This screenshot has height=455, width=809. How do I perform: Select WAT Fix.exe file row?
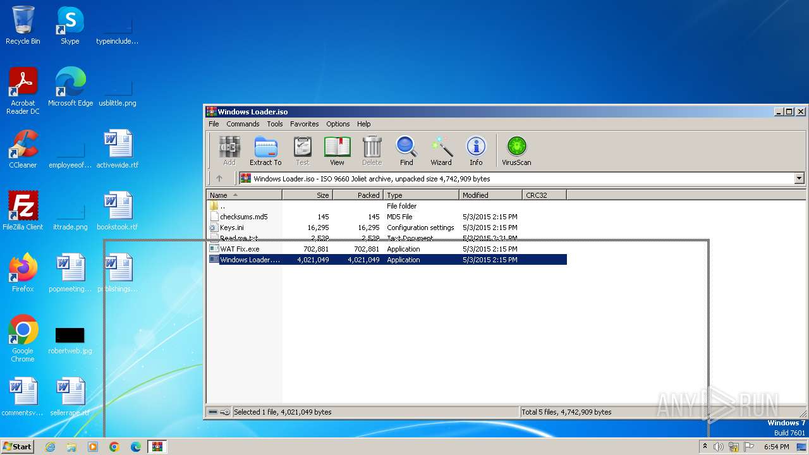[387, 249]
